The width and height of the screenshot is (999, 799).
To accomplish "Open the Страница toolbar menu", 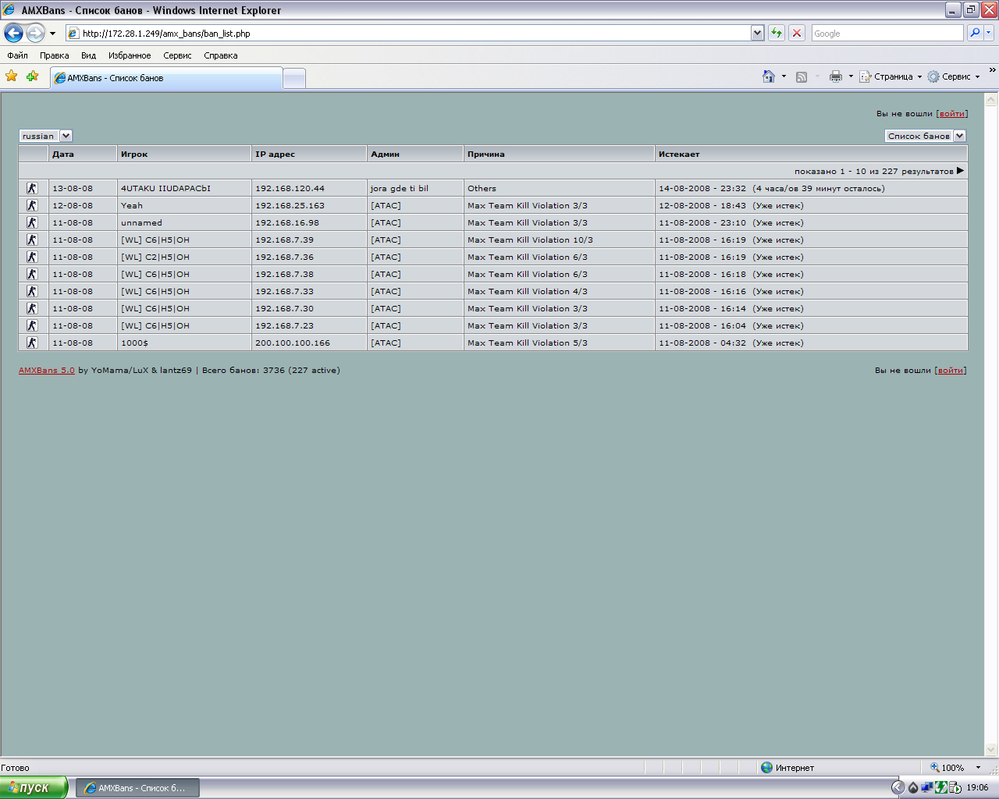I will (x=891, y=76).
